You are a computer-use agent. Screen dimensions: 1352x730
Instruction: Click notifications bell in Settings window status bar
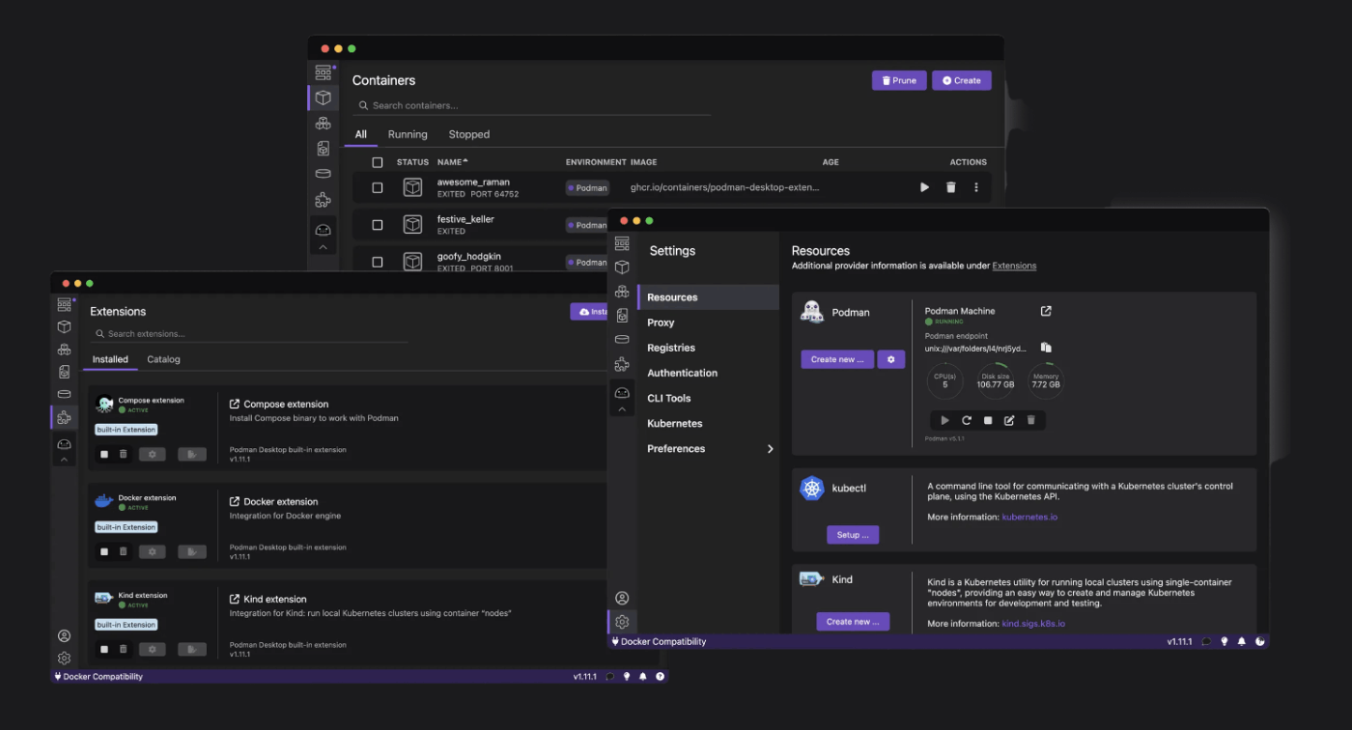1242,641
